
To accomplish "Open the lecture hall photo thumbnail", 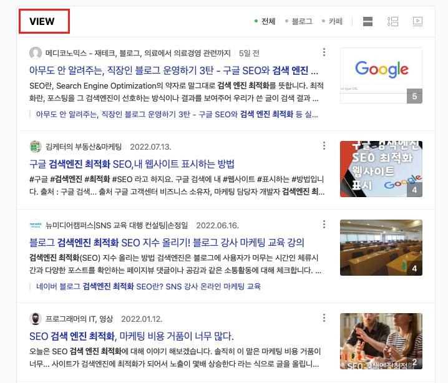I will pos(381,248).
